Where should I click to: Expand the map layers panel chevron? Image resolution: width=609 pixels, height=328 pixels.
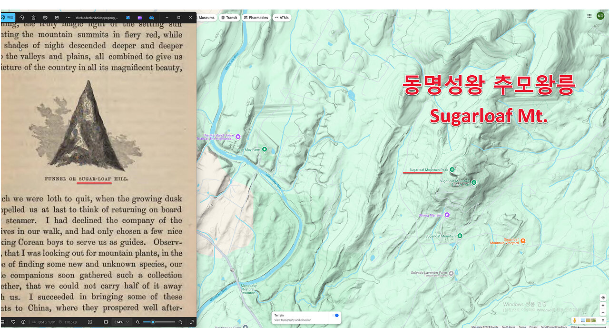click(x=603, y=320)
